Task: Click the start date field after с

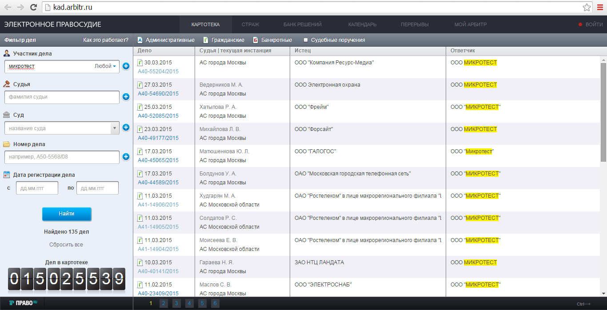Action: (37, 188)
